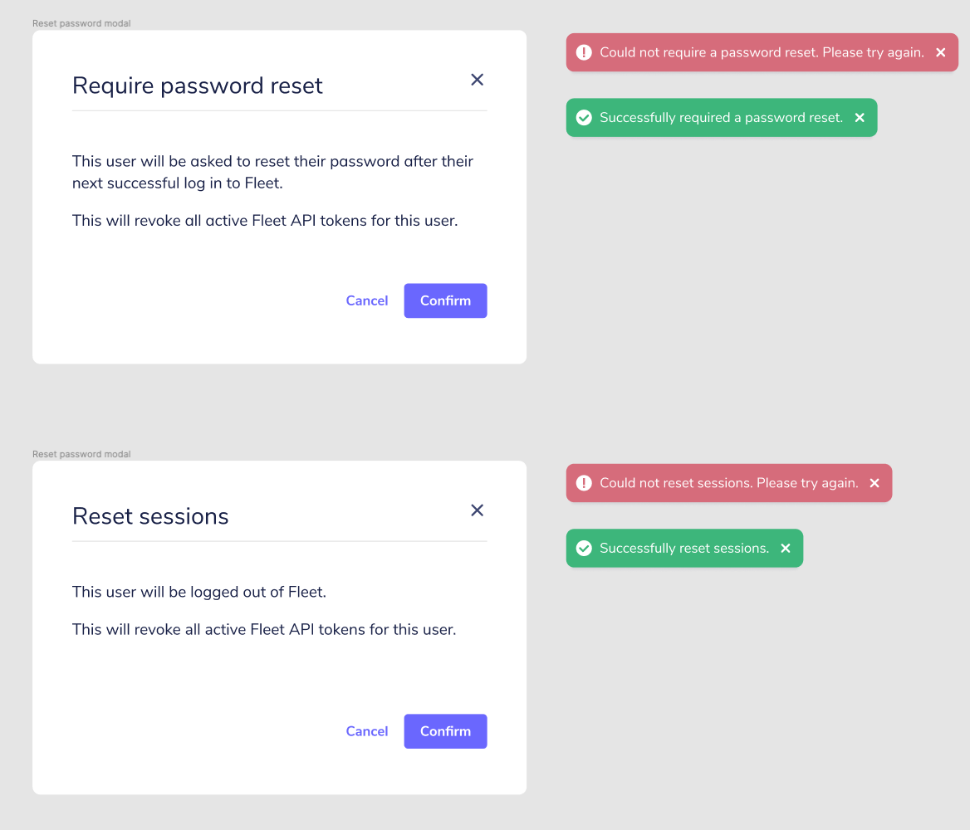Image resolution: width=970 pixels, height=830 pixels.
Task: Dismiss the 'Could not require a password reset' toast
Action: (940, 52)
